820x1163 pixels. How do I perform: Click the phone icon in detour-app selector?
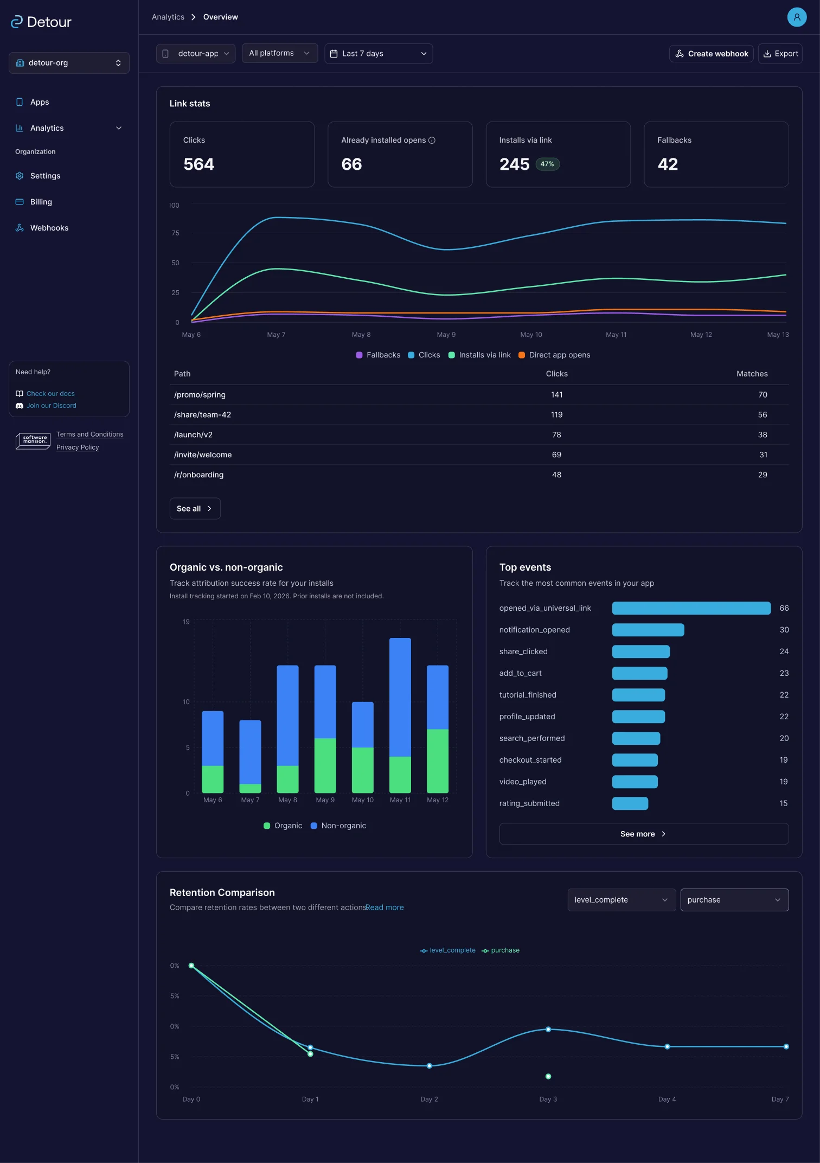pos(165,54)
